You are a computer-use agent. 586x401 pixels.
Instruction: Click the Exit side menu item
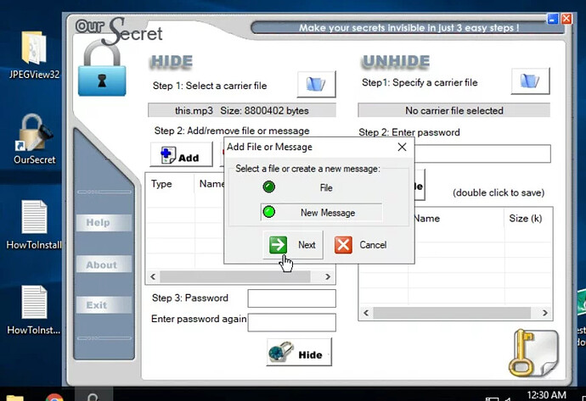97,305
